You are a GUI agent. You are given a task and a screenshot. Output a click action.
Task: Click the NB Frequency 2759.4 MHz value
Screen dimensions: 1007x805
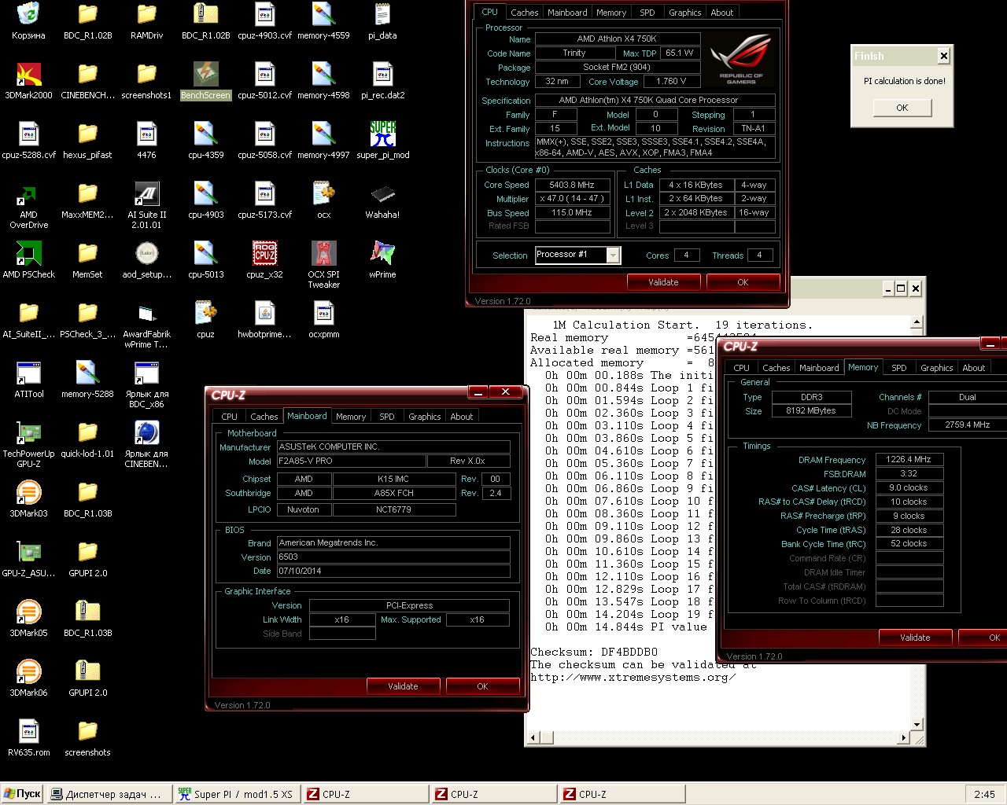pyautogui.click(x=967, y=425)
